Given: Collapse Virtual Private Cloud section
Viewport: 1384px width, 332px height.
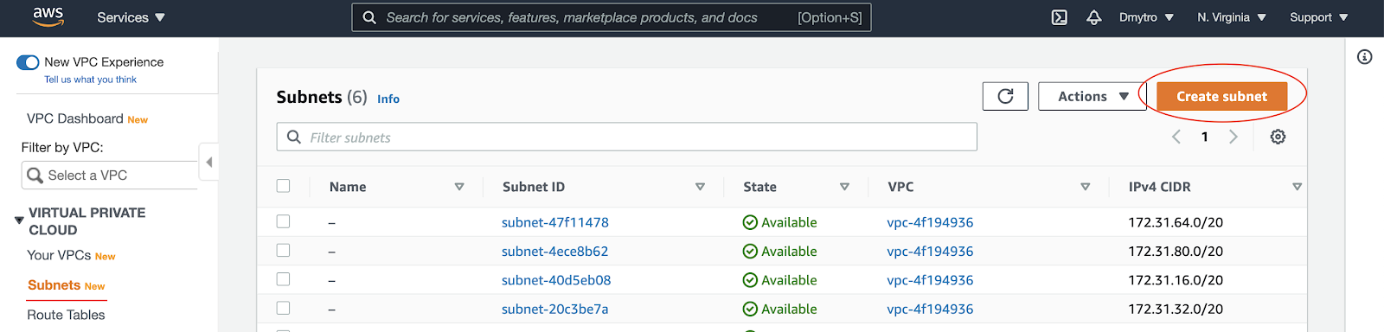Looking at the screenshot, I should pyautogui.click(x=19, y=220).
